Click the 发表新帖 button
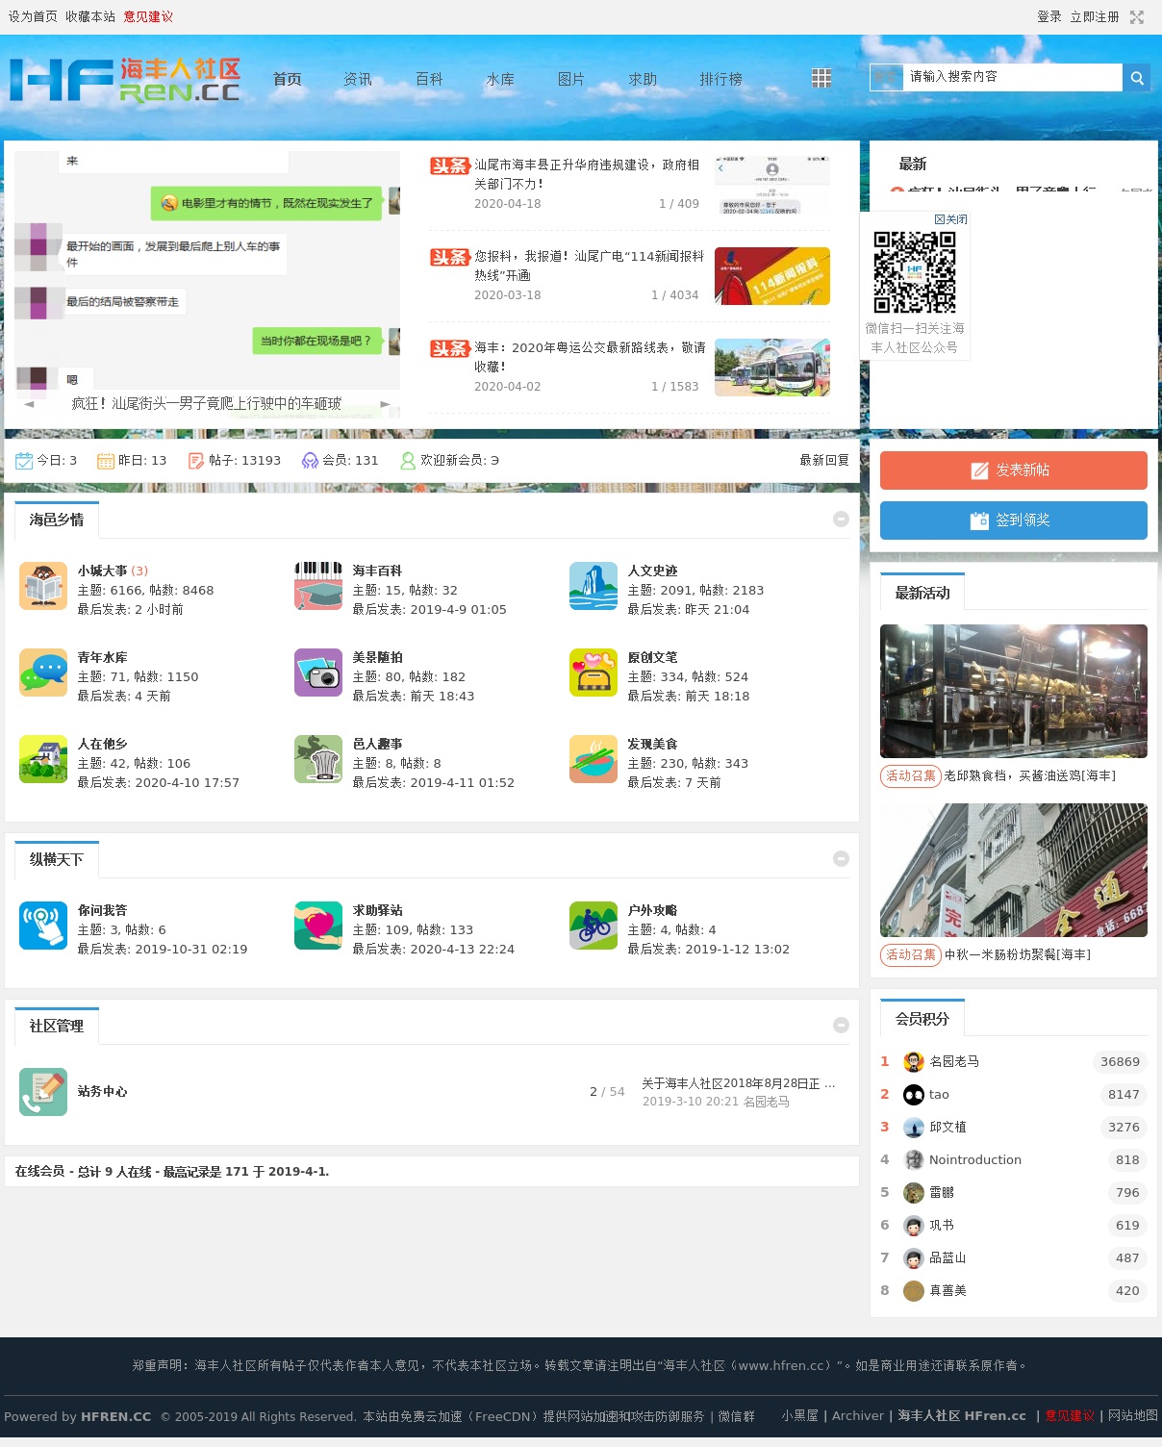Screen dimensions: 1162x1447 (x=1014, y=470)
